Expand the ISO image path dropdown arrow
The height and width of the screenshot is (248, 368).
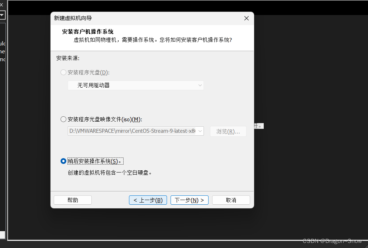200,131
